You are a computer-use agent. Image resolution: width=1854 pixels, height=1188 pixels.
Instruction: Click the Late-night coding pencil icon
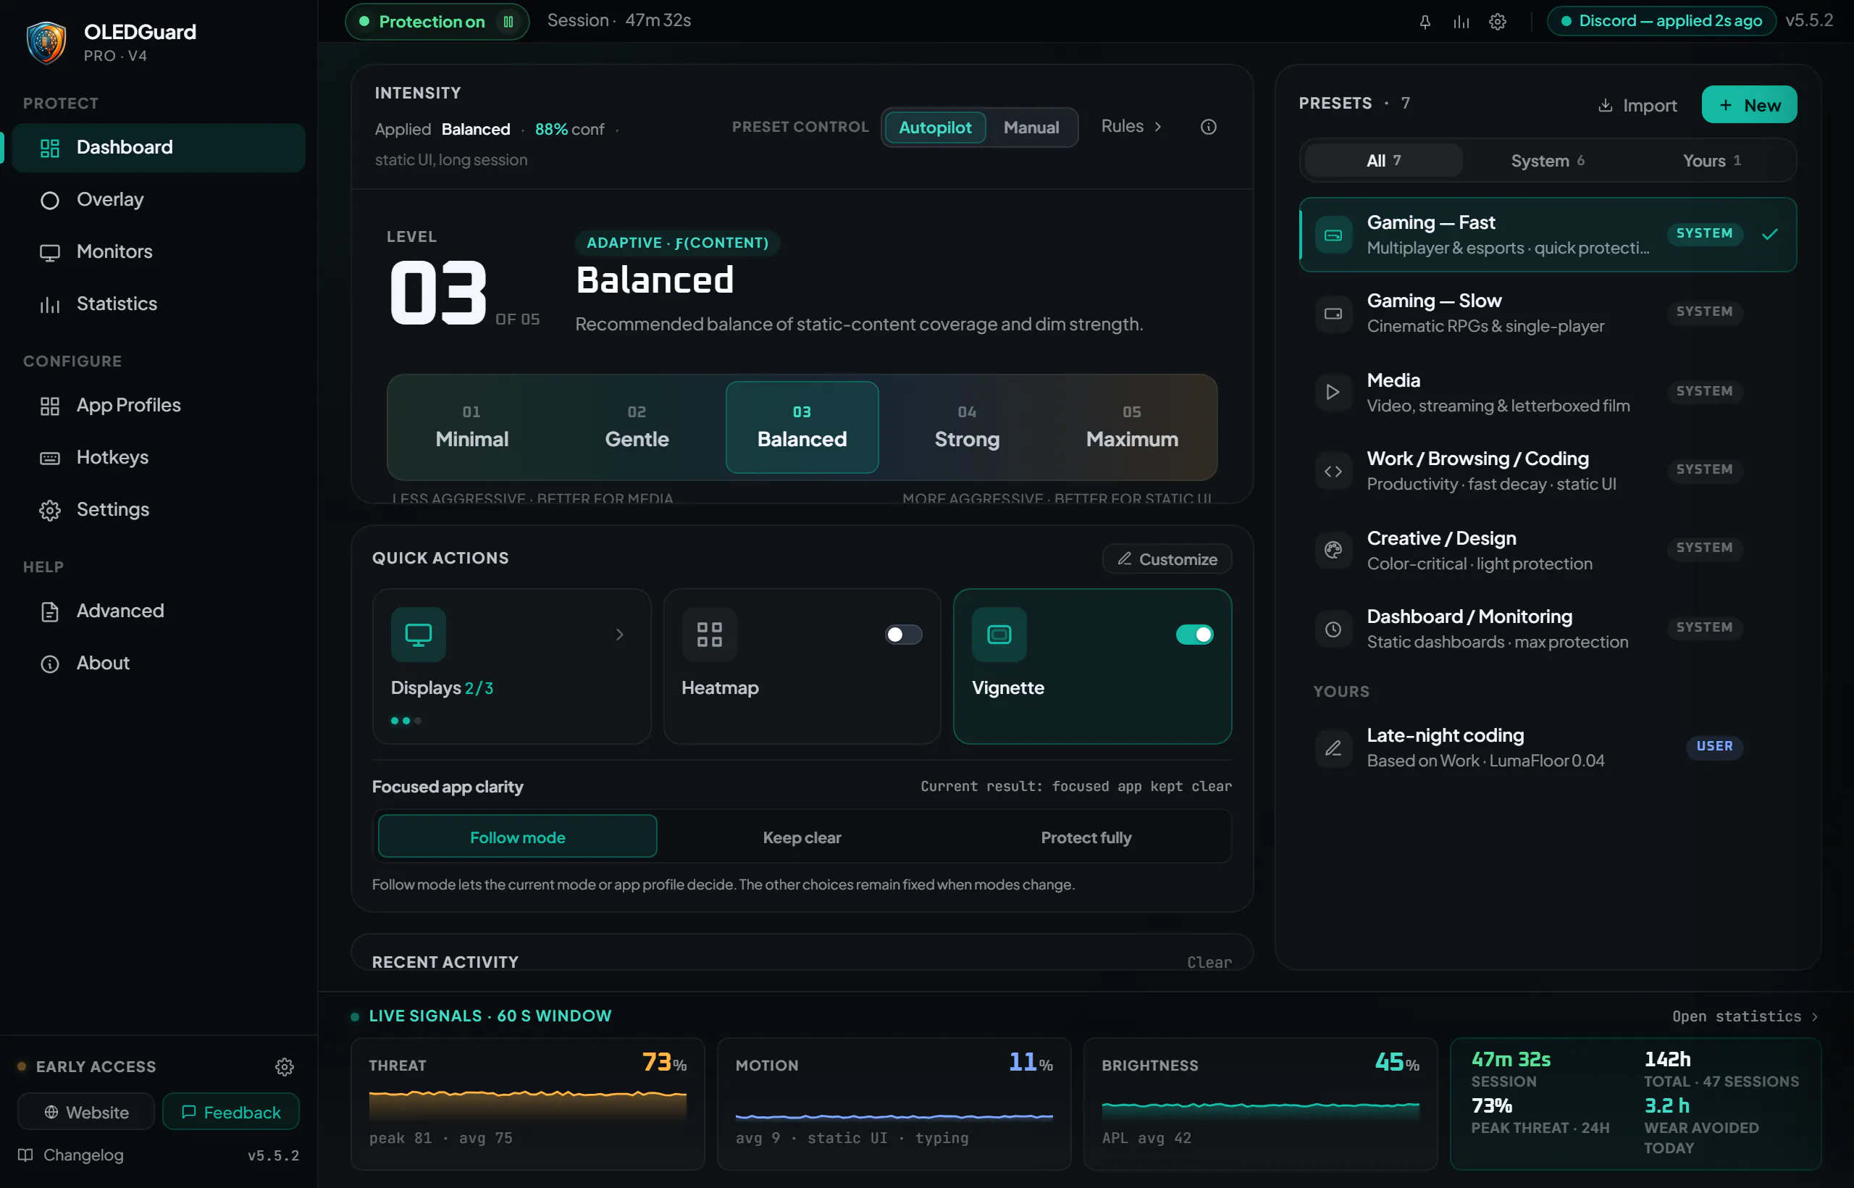point(1333,748)
